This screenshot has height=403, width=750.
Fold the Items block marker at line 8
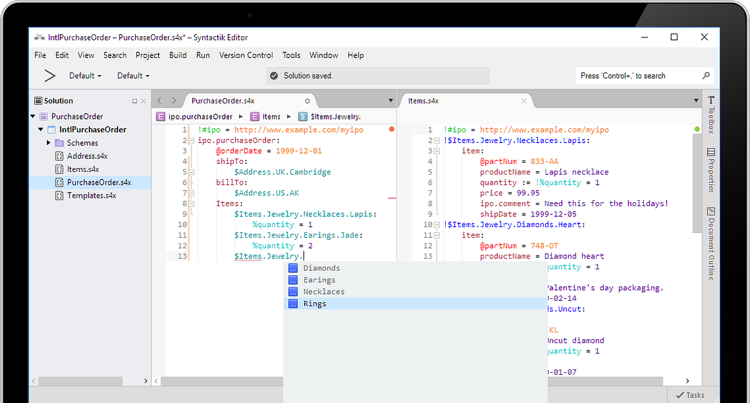click(x=191, y=204)
